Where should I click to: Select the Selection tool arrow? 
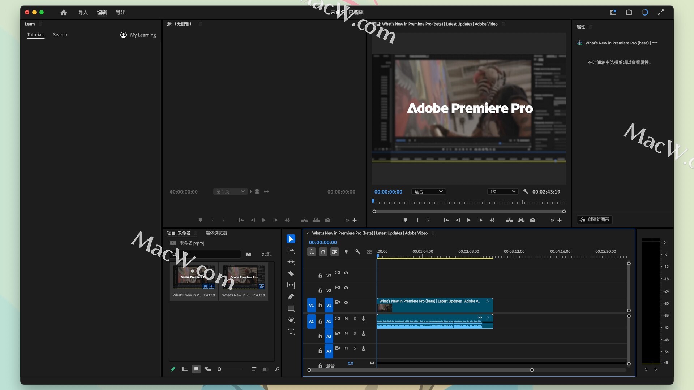[x=291, y=239]
